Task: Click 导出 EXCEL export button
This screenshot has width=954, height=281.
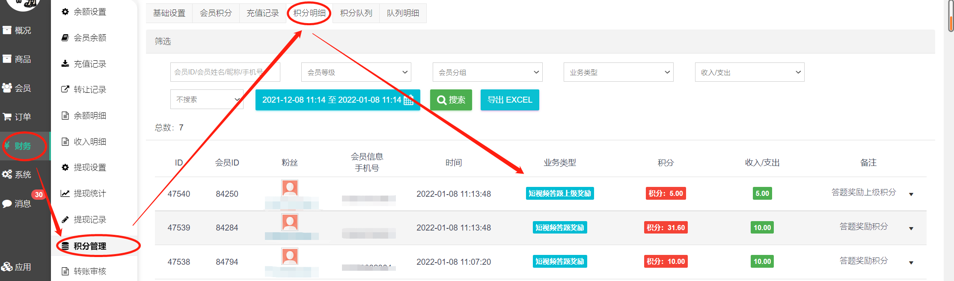Action: 510,100
